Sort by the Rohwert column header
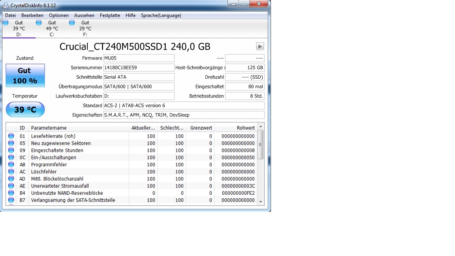 click(x=236, y=128)
